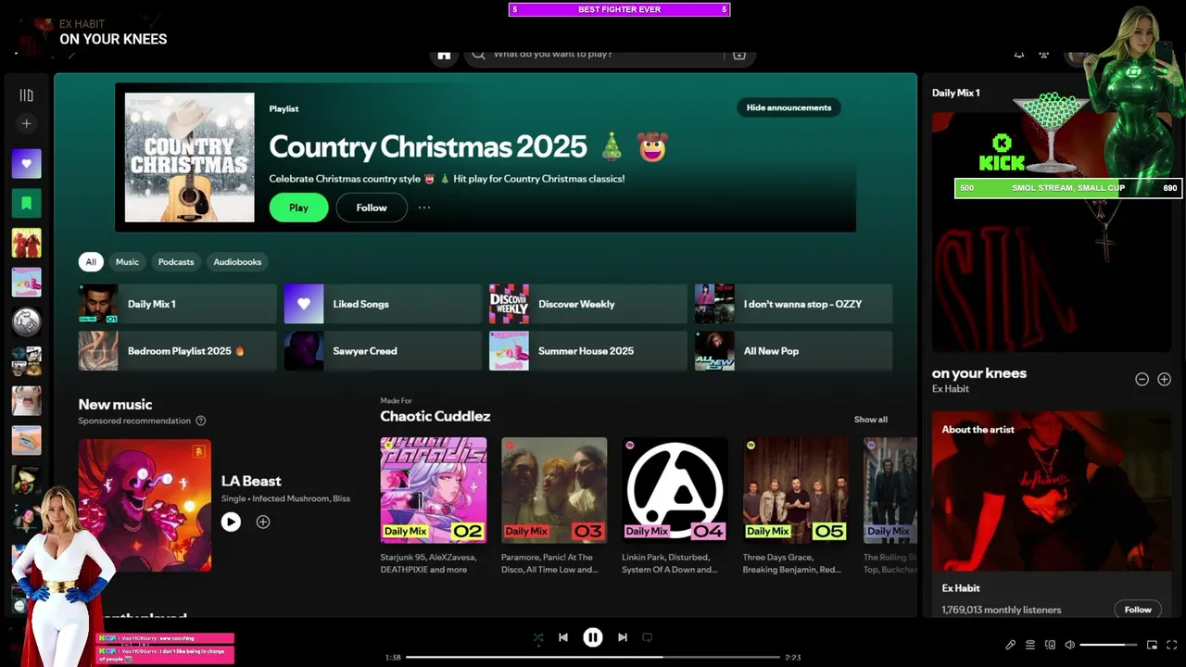Toggle shuffle in playback bar
Image resolution: width=1186 pixels, height=667 pixels.
(x=538, y=637)
